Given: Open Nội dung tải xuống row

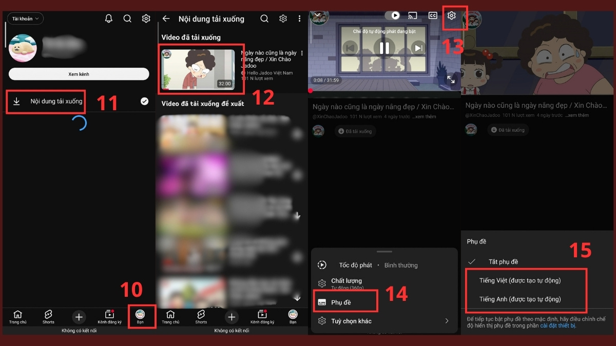Looking at the screenshot, I should (x=79, y=101).
